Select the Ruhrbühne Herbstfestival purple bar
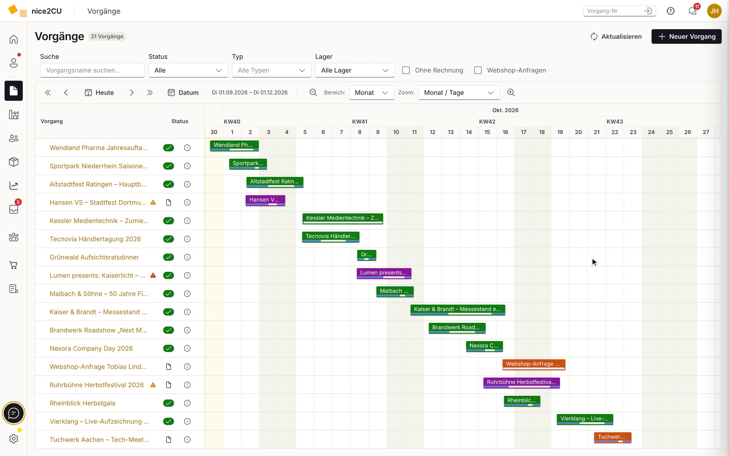 [x=522, y=383]
